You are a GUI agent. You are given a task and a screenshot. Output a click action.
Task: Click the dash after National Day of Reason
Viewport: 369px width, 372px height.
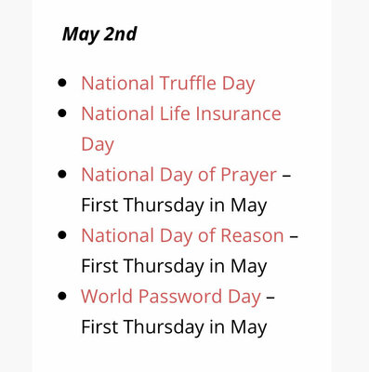tap(294, 236)
